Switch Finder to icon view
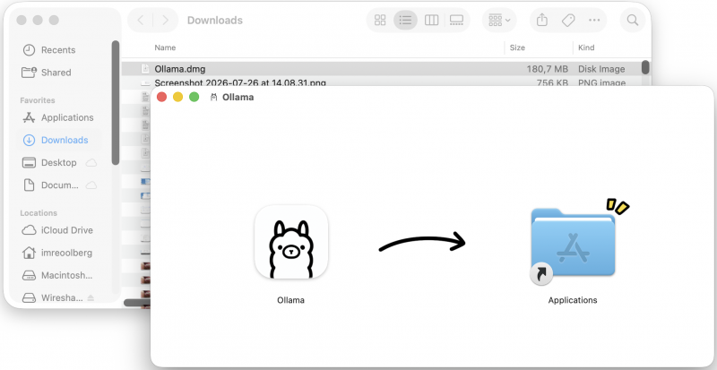This screenshot has height=370, width=717. click(380, 20)
